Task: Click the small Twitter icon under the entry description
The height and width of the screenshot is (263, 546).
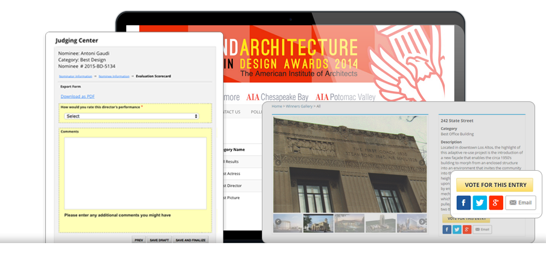Action: pos(457,230)
